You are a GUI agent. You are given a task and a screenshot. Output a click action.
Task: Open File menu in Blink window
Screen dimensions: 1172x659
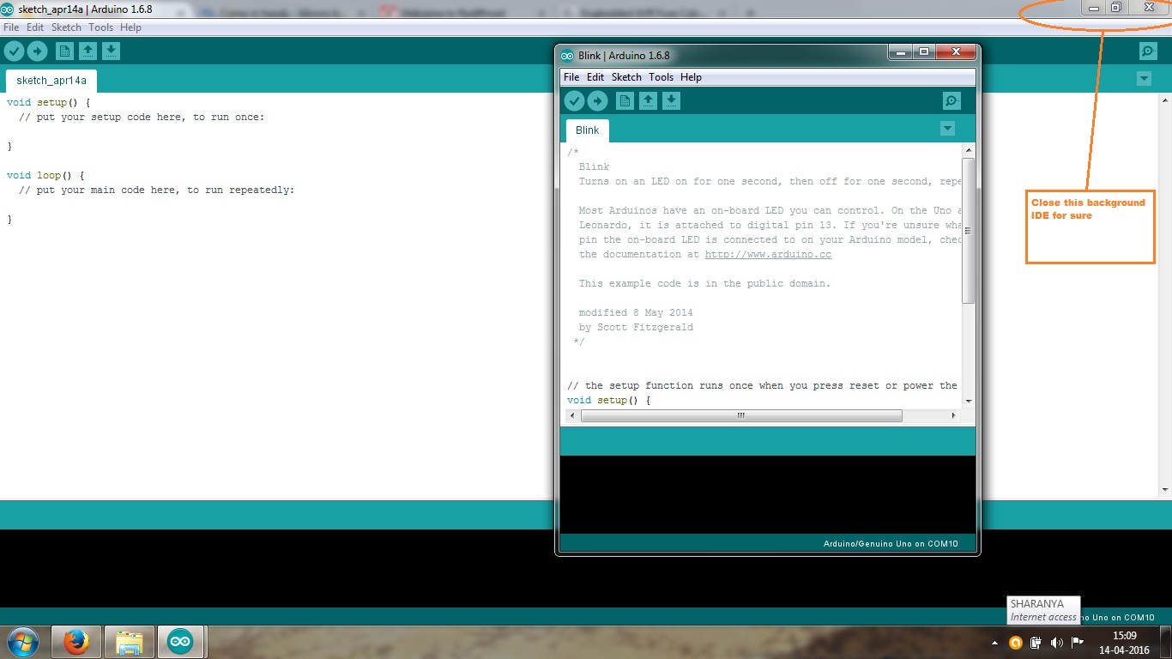571,77
